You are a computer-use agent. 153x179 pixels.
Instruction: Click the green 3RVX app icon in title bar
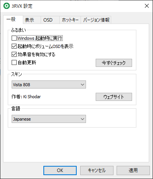point(7,6)
